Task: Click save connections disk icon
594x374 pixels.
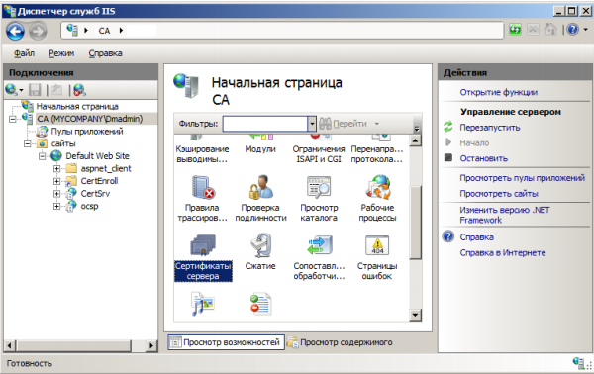Action: pos(35,90)
